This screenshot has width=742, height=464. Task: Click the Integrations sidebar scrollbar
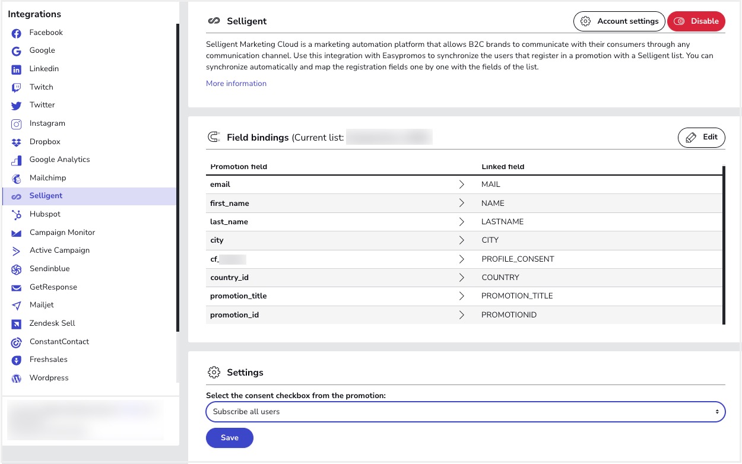coord(177,178)
